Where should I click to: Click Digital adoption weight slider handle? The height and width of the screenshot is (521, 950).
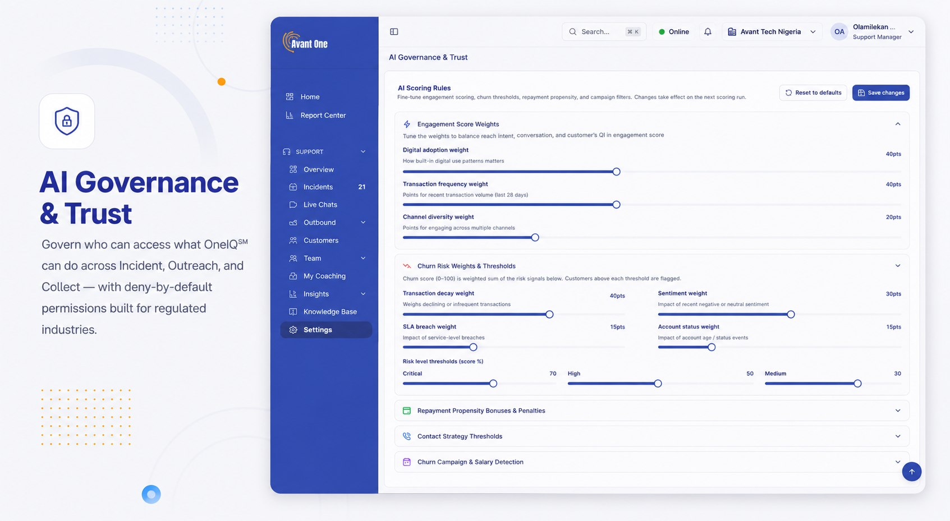(616, 172)
